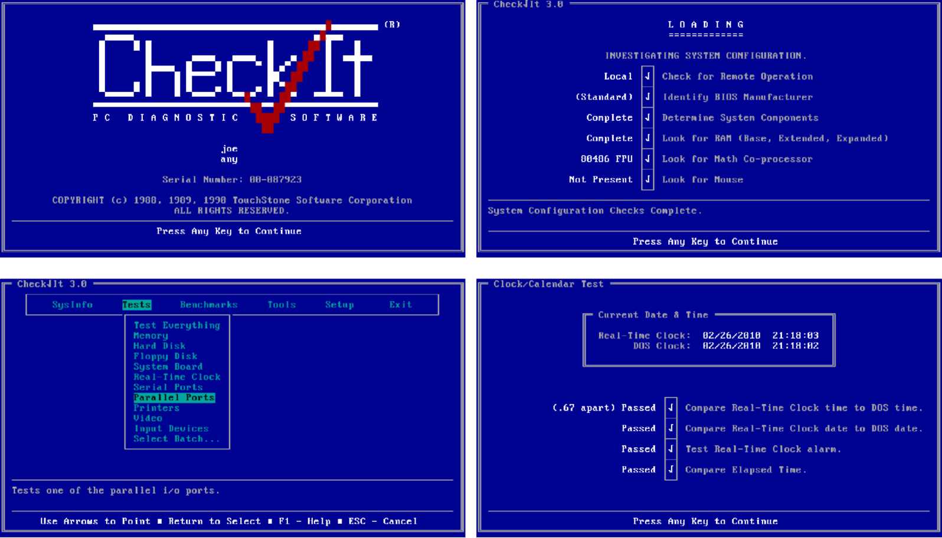Click the 'Local' result text
The image size is (942, 538).
click(x=618, y=76)
